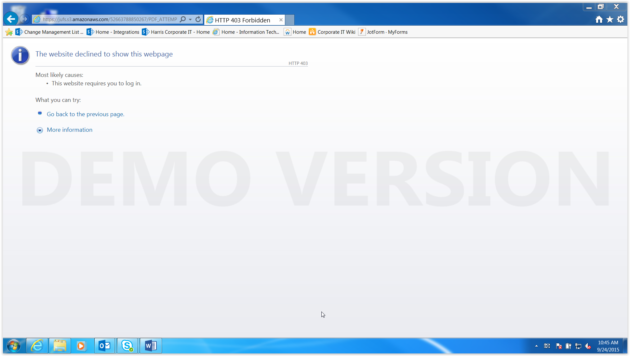Click the volume speaker tray icon
Screen dimensions: 630x356
[588, 346]
